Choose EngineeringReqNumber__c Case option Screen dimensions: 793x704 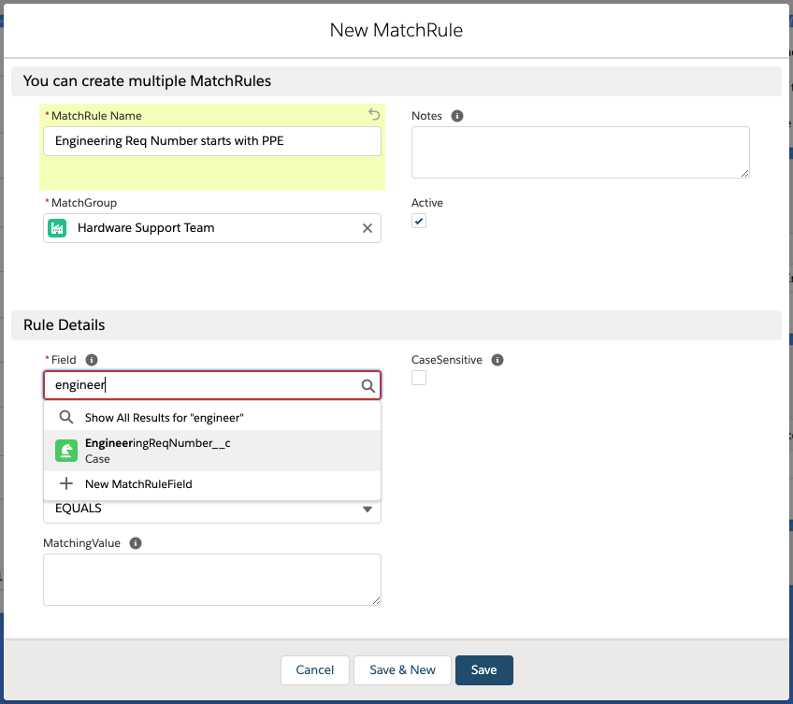point(212,451)
